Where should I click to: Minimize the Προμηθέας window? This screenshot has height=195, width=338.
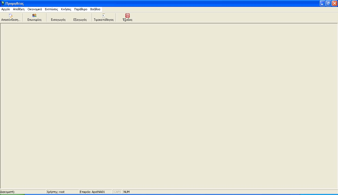point(322,3)
